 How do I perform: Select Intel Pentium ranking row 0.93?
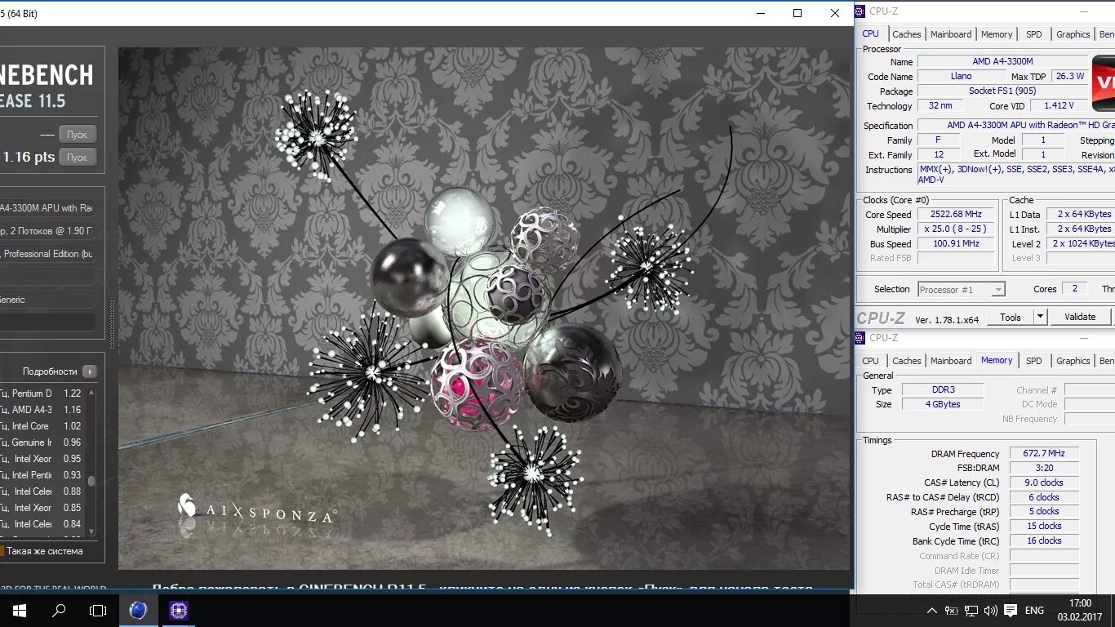click(42, 475)
